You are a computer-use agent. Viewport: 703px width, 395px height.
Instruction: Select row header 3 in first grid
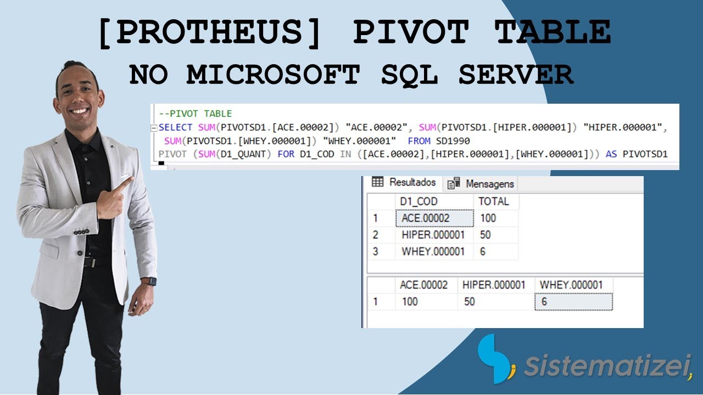click(382, 252)
